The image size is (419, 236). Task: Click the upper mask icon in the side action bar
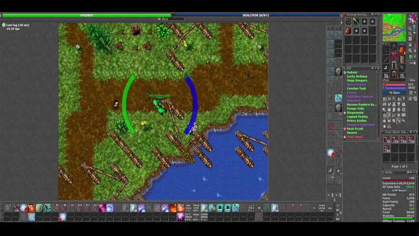pyautogui.click(x=338, y=71)
